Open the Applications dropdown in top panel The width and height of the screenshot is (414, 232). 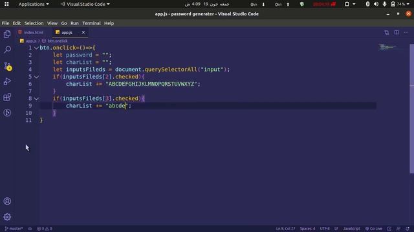coord(34,5)
